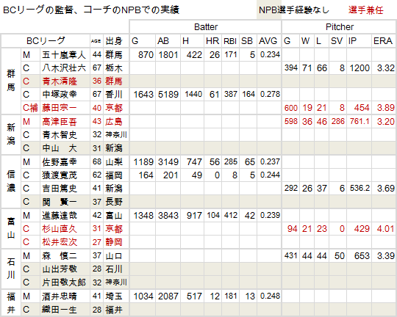Click the NPB選手経験なし legend label
Image resolution: width=397 pixels, height=317 pixels.
pyautogui.click(x=294, y=10)
